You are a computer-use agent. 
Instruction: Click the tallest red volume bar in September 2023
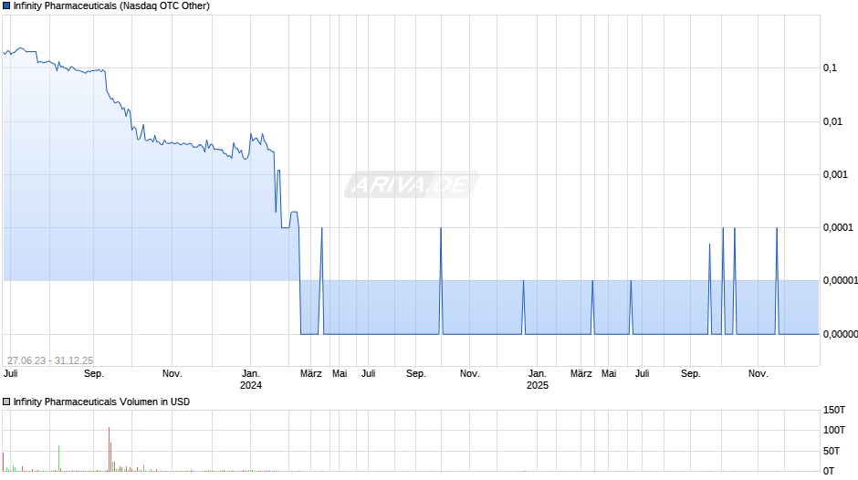point(109,449)
